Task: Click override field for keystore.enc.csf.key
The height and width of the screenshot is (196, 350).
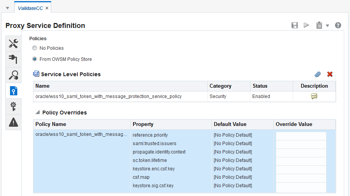Action: tap(301, 170)
